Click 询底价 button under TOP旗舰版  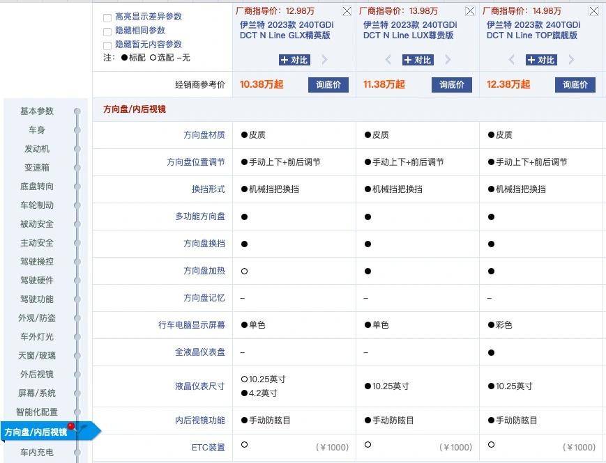click(575, 84)
